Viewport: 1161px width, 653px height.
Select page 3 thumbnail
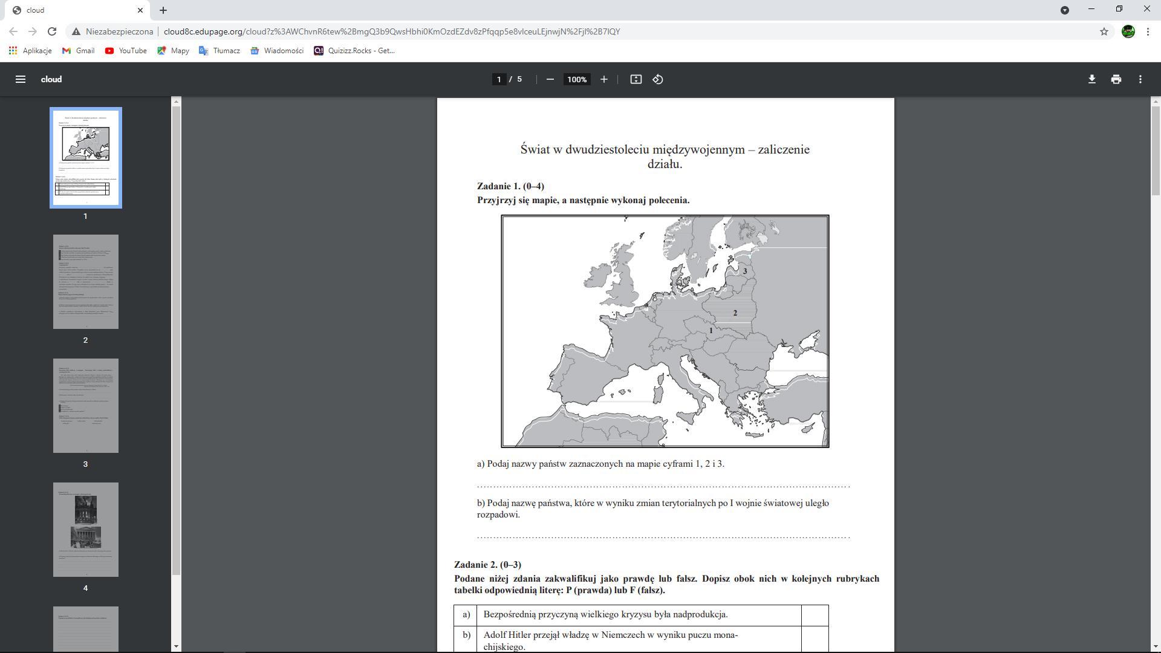(85, 406)
